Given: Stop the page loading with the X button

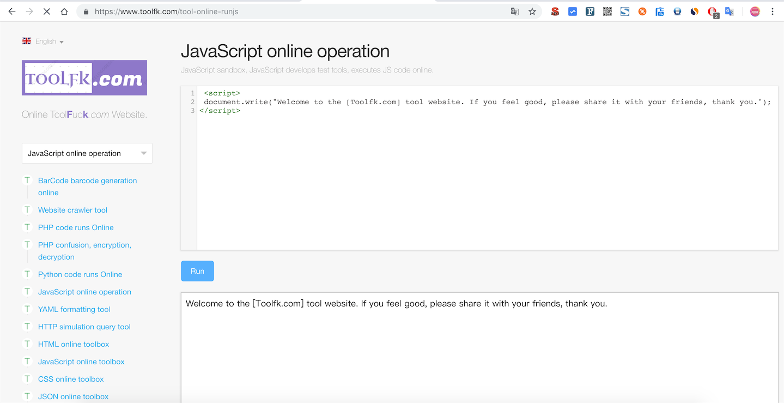Looking at the screenshot, I should click(47, 11).
